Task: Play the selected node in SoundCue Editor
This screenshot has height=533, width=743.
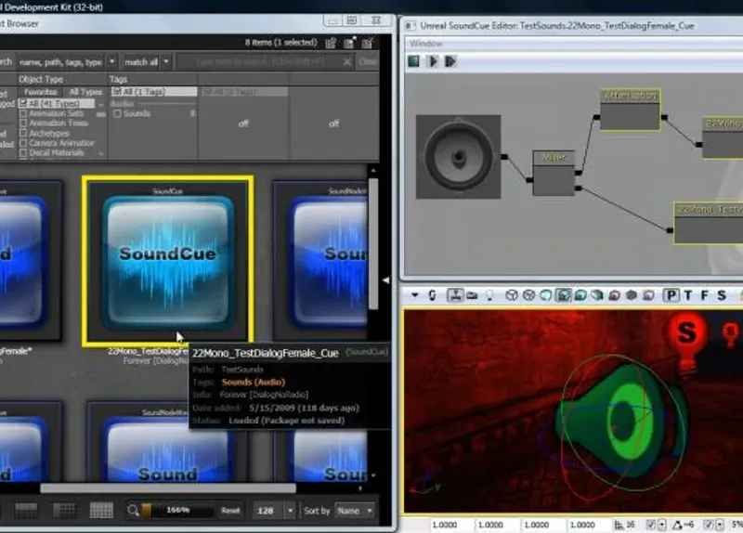Action: click(x=450, y=61)
